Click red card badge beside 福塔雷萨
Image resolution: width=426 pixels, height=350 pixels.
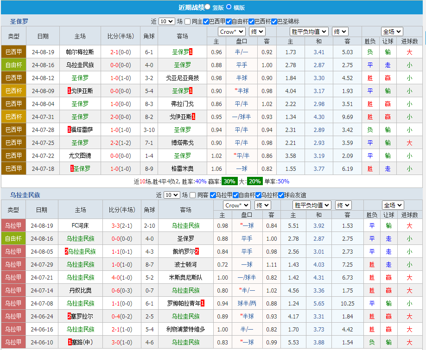pyautogui.click(x=69, y=130)
